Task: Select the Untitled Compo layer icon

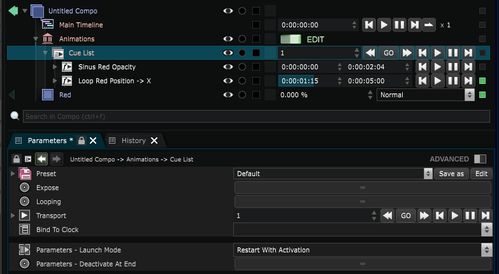Action: [x=37, y=11]
